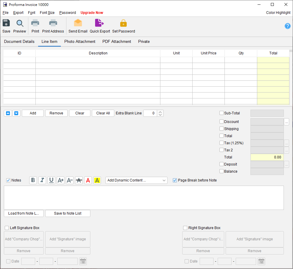
Task: Click the ellipsis button beside Deposit
Action: click(287, 164)
